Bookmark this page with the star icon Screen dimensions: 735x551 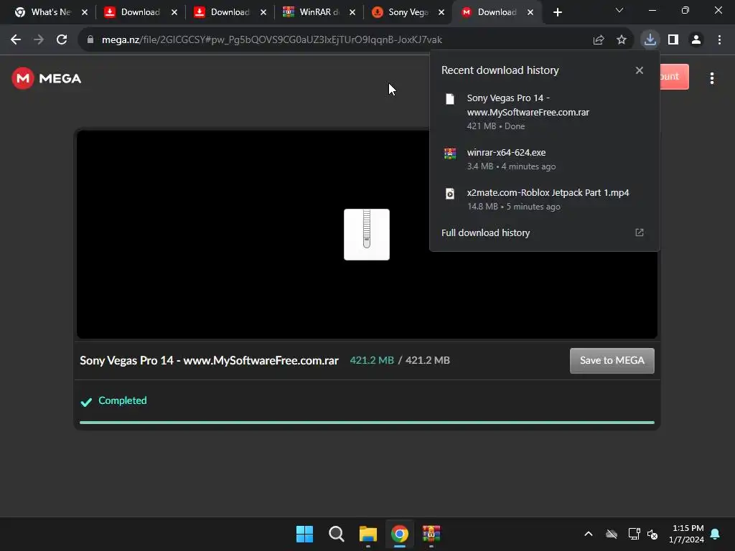(x=622, y=40)
